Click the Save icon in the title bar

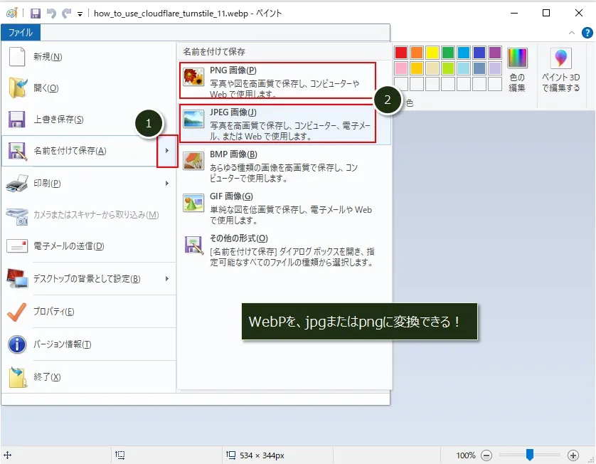pos(36,14)
